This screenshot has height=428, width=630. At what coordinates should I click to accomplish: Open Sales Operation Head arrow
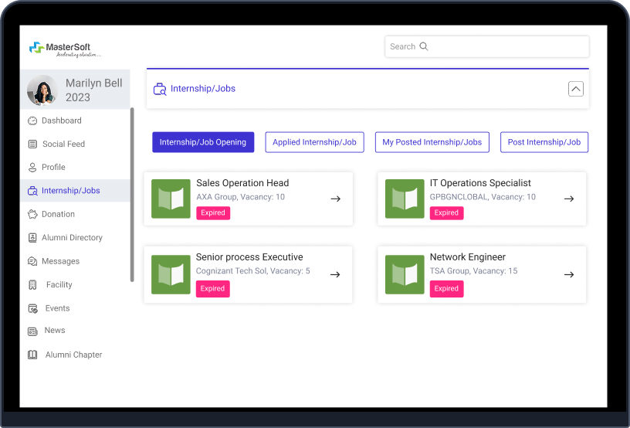click(335, 199)
